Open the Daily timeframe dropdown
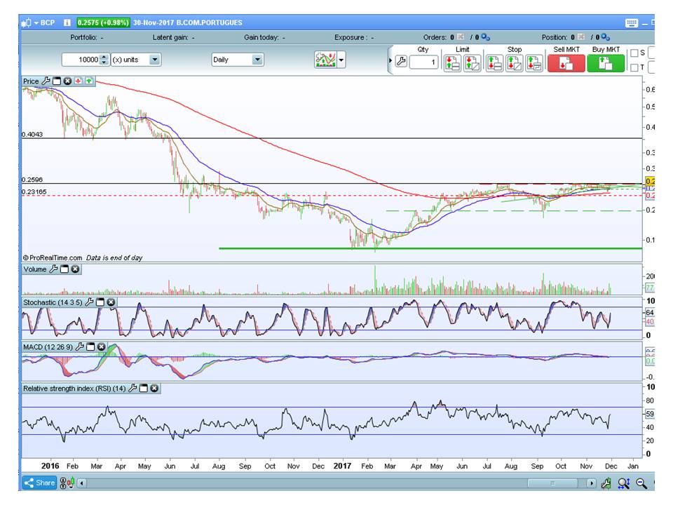 click(x=257, y=60)
